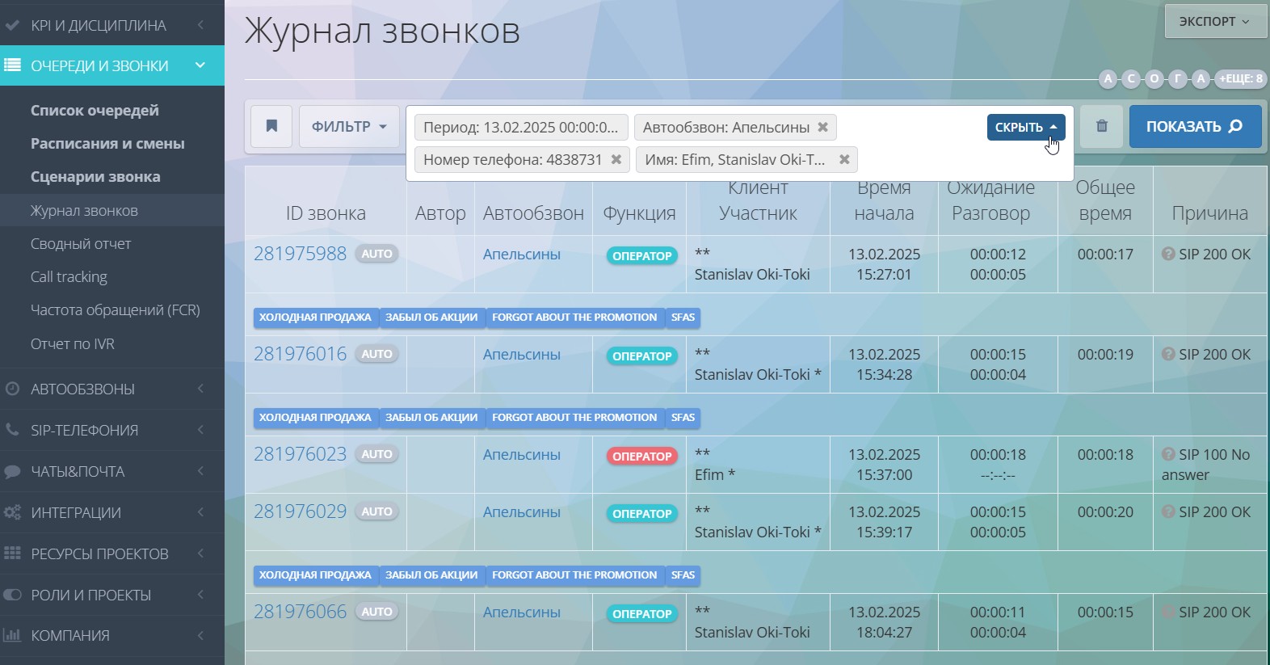Click the ПОКАЗАТЬ search button
The image size is (1270, 665).
click(1195, 126)
